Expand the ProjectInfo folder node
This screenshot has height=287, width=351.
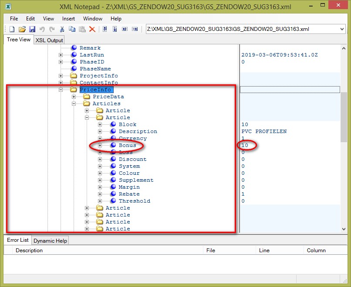coord(61,76)
